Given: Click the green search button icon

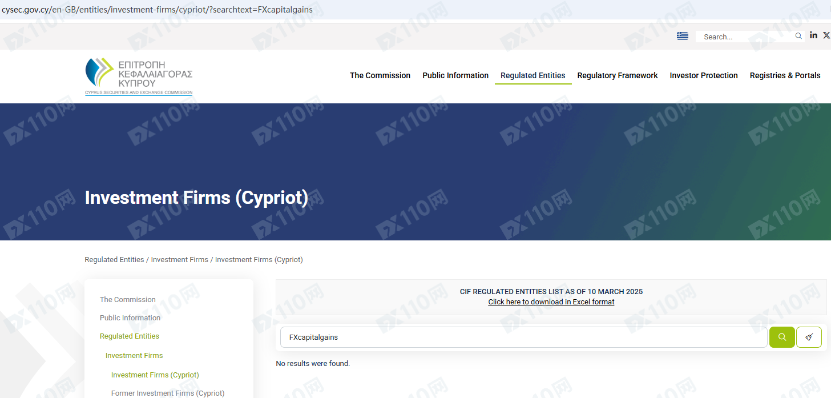Looking at the screenshot, I should [x=782, y=337].
